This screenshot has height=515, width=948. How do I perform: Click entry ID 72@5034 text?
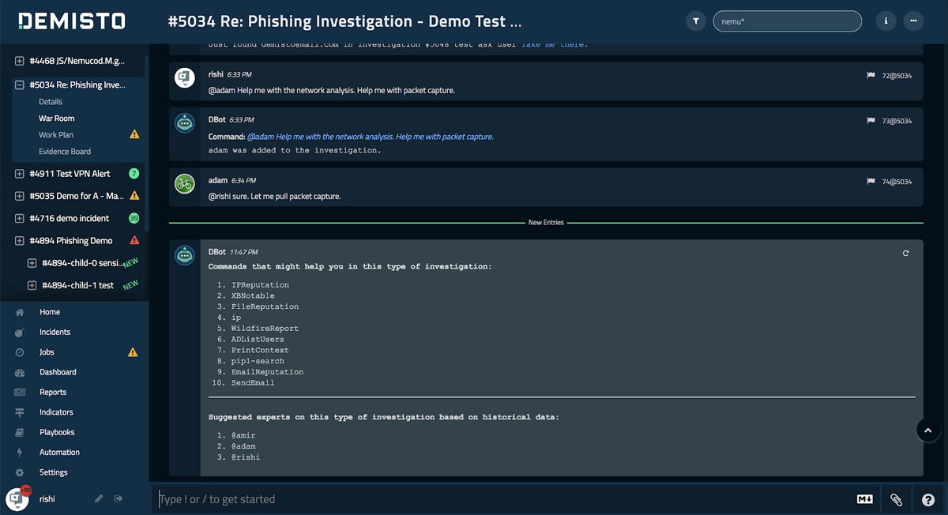(x=897, y=76)
